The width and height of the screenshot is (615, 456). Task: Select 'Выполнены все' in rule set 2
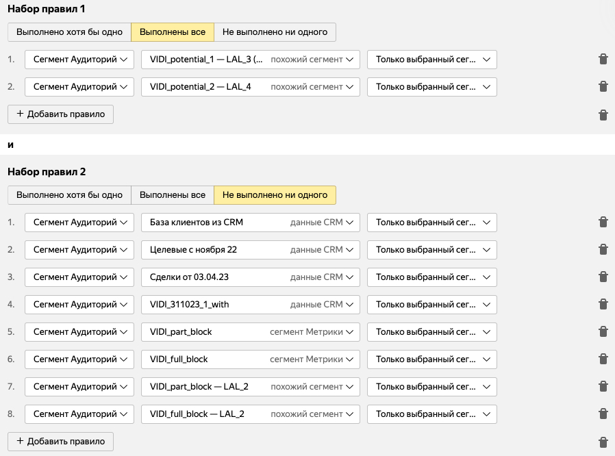pyautogui.click(x=172, y=195)
